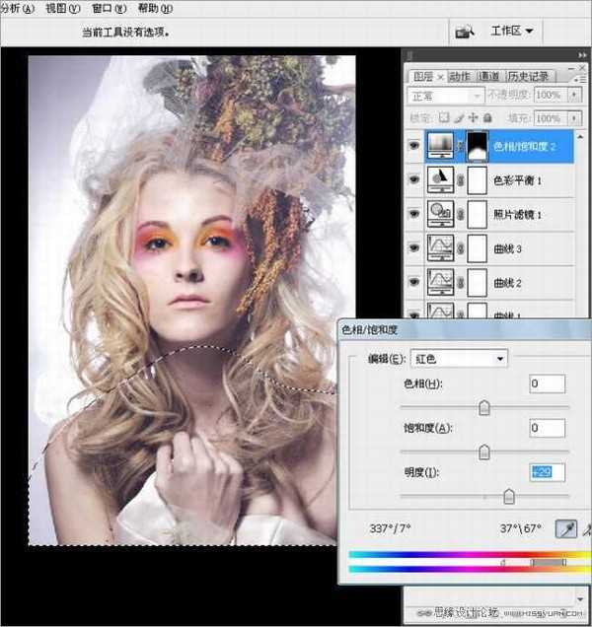Click the 明度 lightness slider handle
The height and width of the screenshot is (627, 592).
[509, 497]
